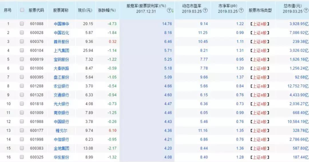Viewport: 309px width, 162px height.
Task: Select checkbox for 601998
Action: point(22,139)
